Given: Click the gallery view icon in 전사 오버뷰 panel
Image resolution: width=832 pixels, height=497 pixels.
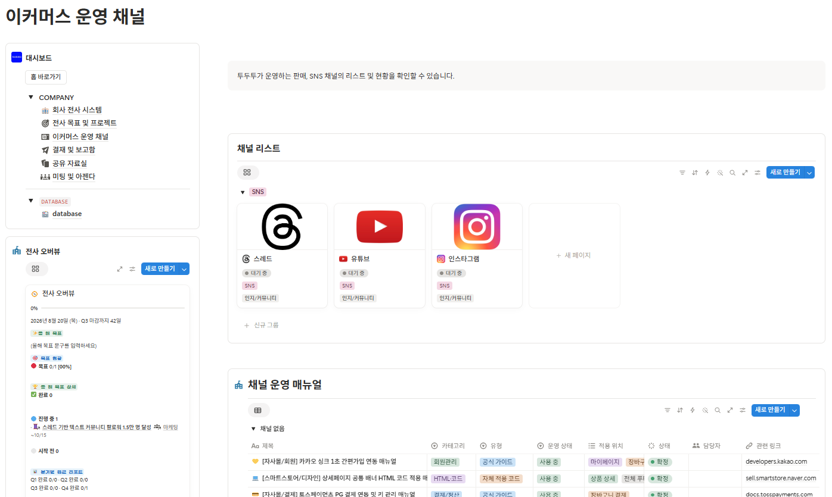Looking at the screenshot, I should tap(36, 269).
